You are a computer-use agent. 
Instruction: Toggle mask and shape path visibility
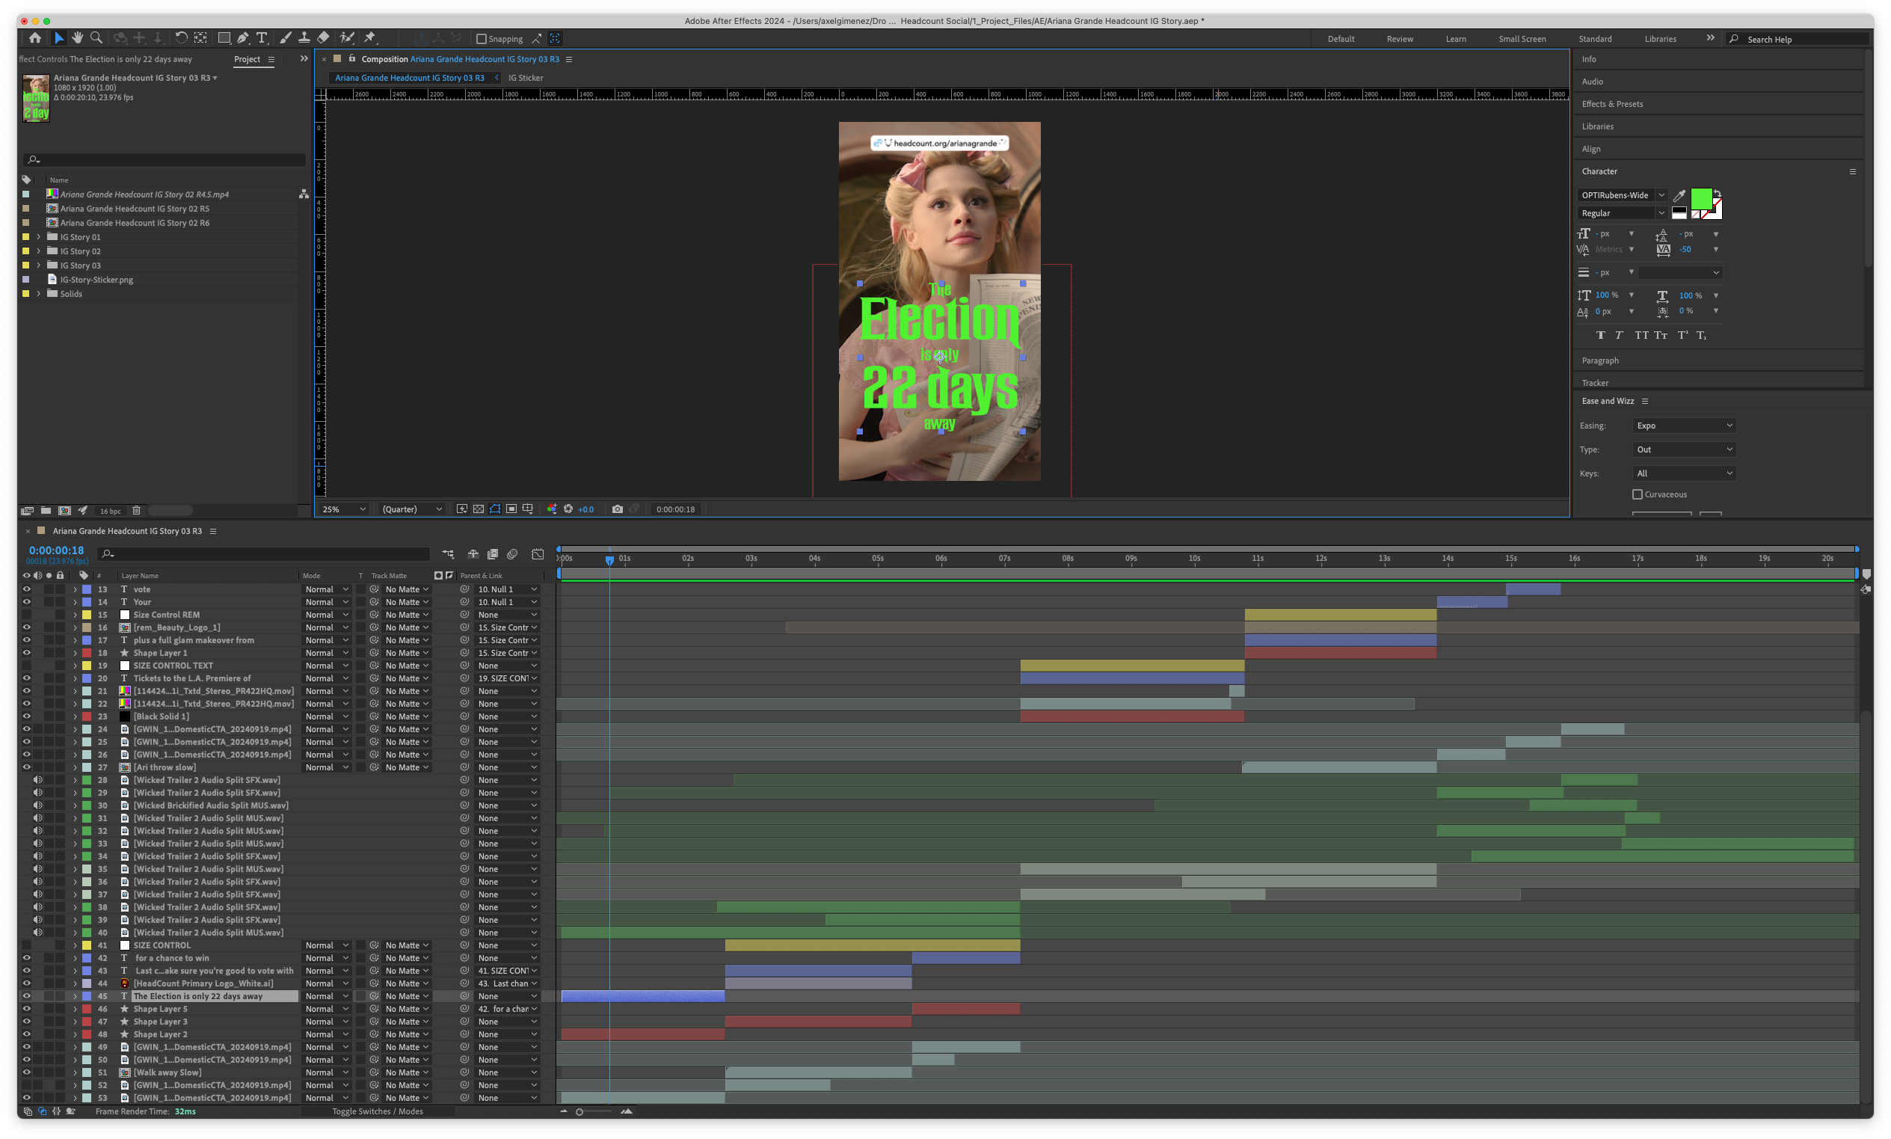pyautogui.click(x=495, y=509)
